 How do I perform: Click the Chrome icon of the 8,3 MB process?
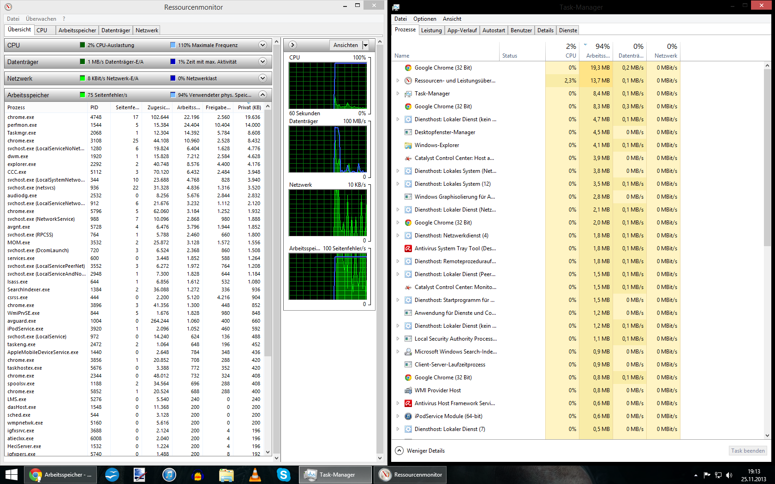point(408,106)
